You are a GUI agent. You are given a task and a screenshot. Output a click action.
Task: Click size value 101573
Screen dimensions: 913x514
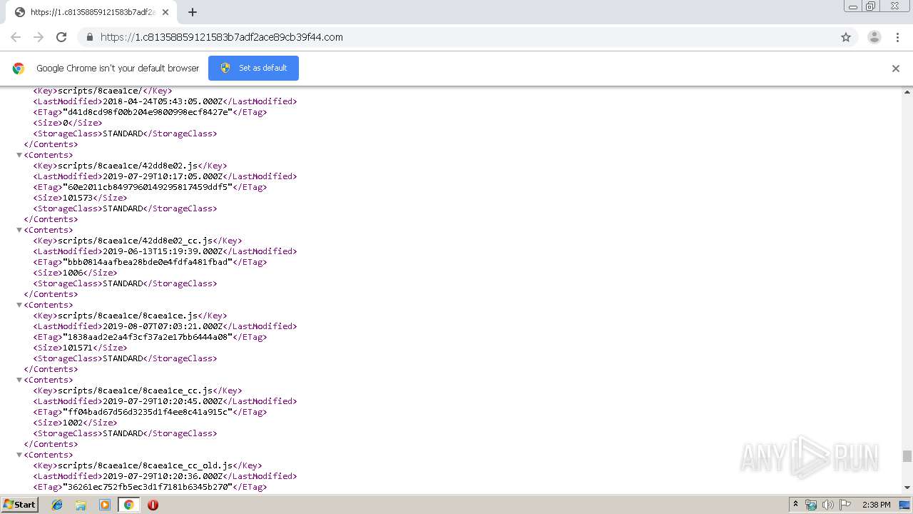[78, 198]
